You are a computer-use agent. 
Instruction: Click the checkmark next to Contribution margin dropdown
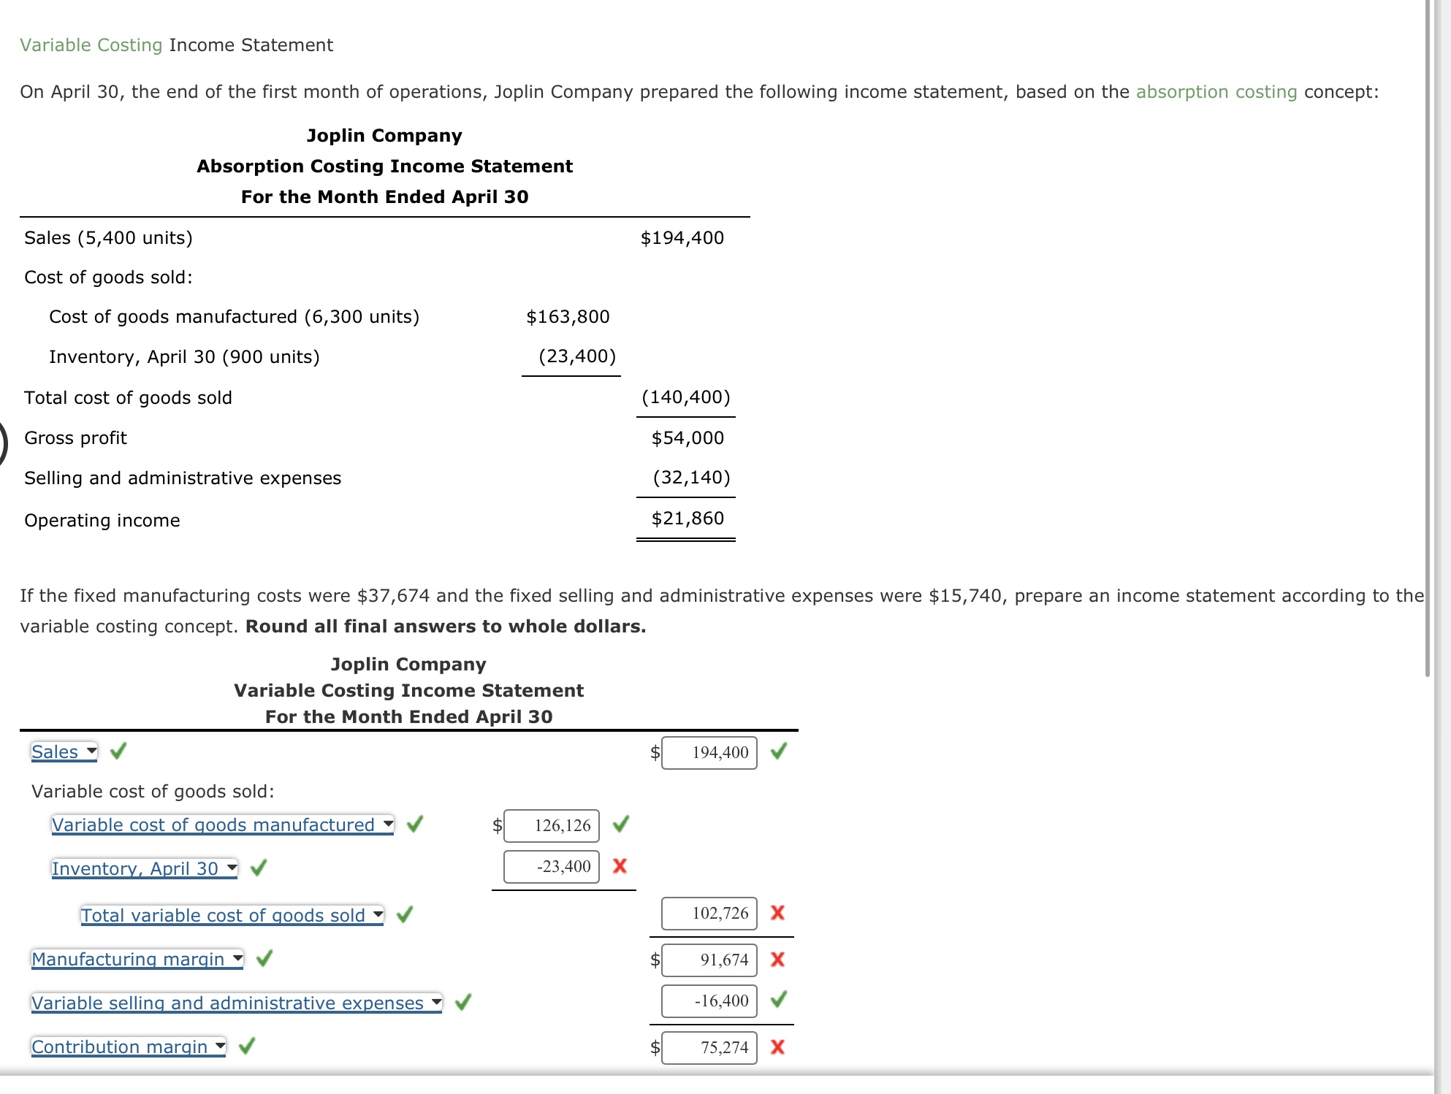tap(247, 1046)
